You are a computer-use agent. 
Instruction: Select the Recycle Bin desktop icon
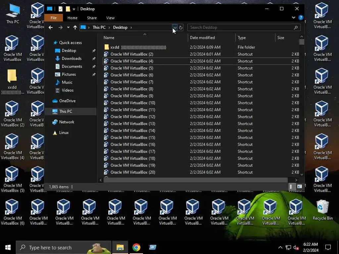pyautogui.click(x=322, y=210)
